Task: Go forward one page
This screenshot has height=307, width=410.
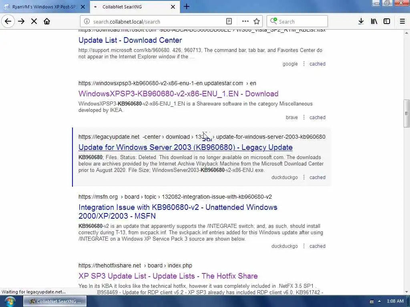Action: pos(21,22)
